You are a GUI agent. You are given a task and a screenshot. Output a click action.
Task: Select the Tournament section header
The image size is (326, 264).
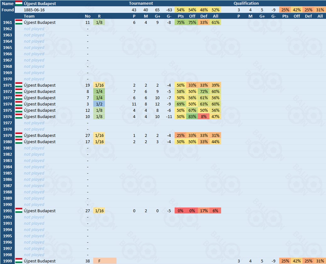(141, 3)
